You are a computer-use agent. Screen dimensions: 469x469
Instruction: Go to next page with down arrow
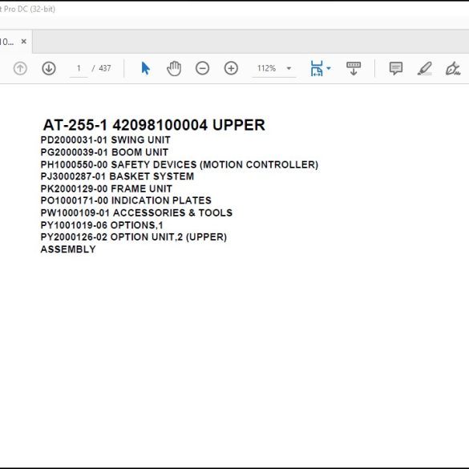pos(49,68)
